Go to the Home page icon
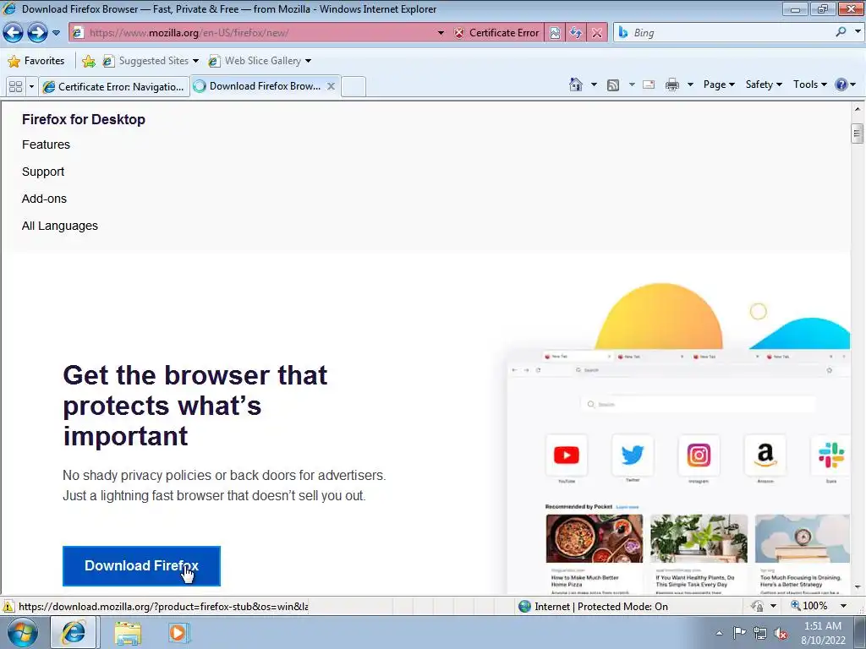The height and width of the screenshot is (649, 866). 575,85
